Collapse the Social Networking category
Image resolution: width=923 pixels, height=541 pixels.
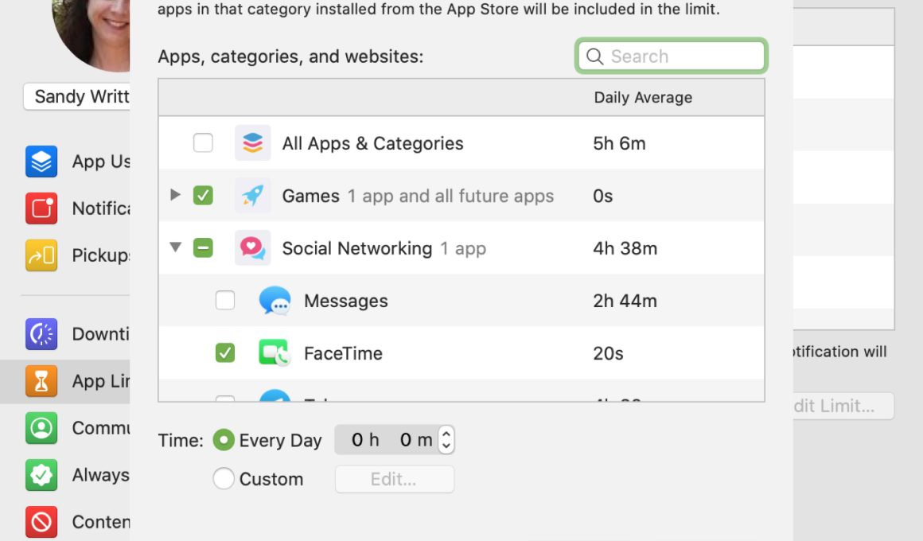click(175, 247)
